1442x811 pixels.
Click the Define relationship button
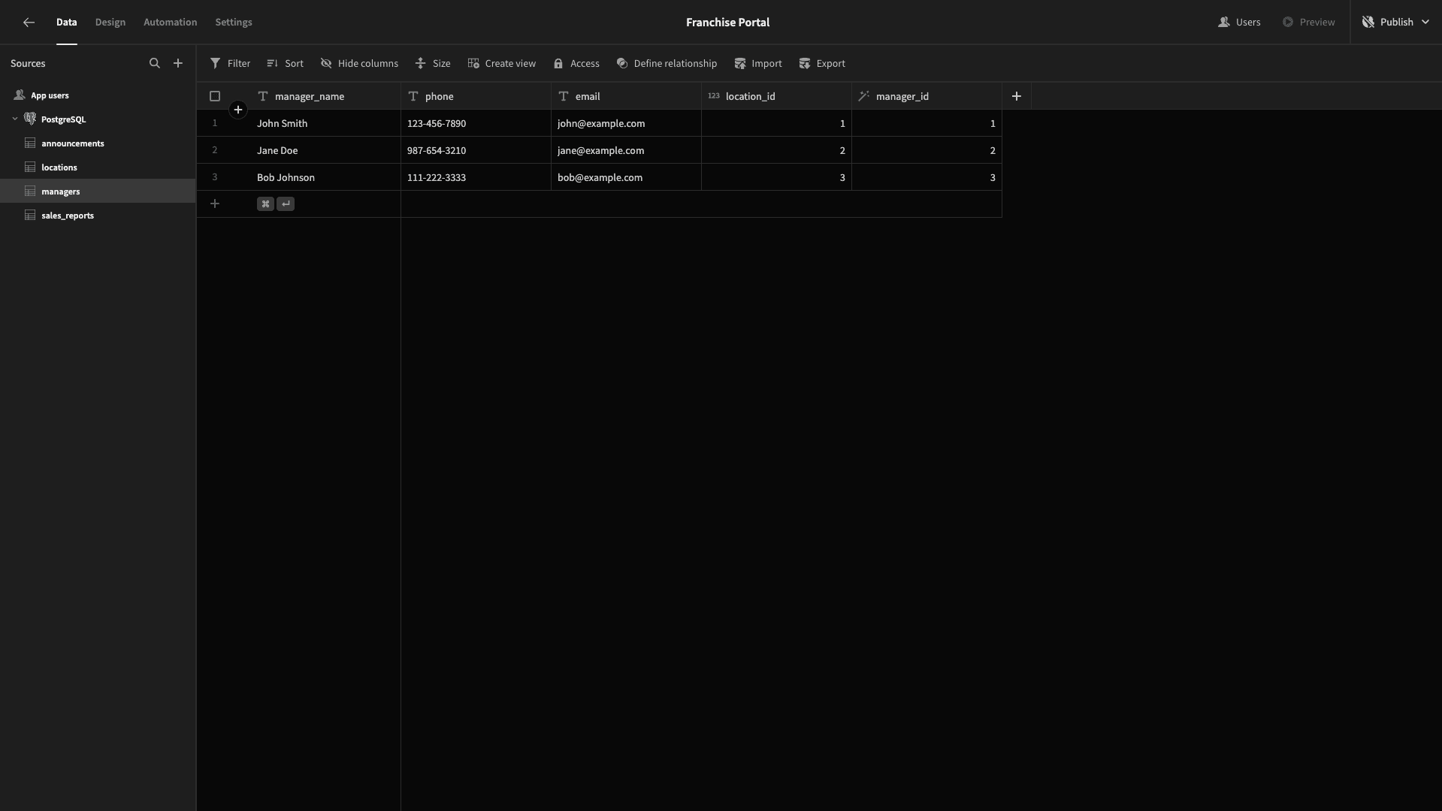[x=667, y=64]
